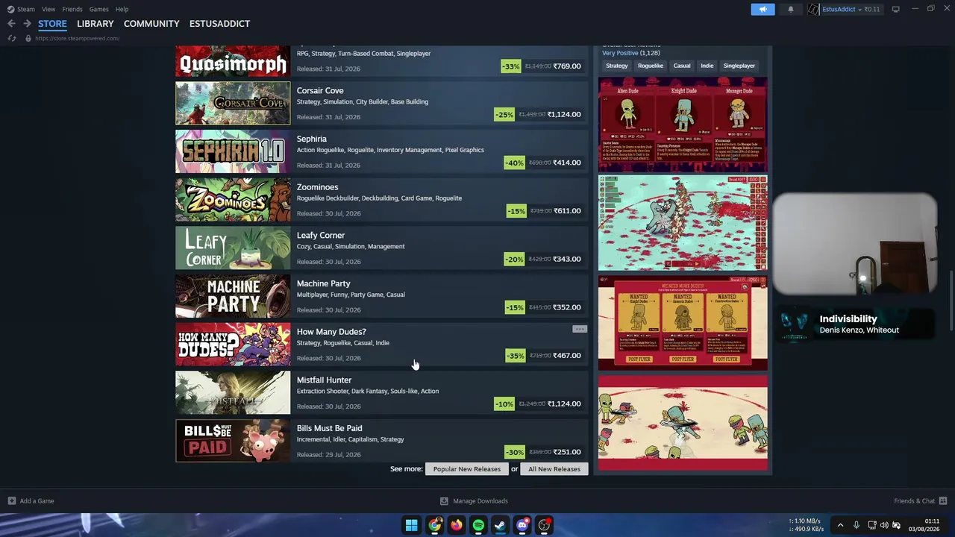
Task: Open the OBS Studio taskbar icon
Action: point(545,525)
